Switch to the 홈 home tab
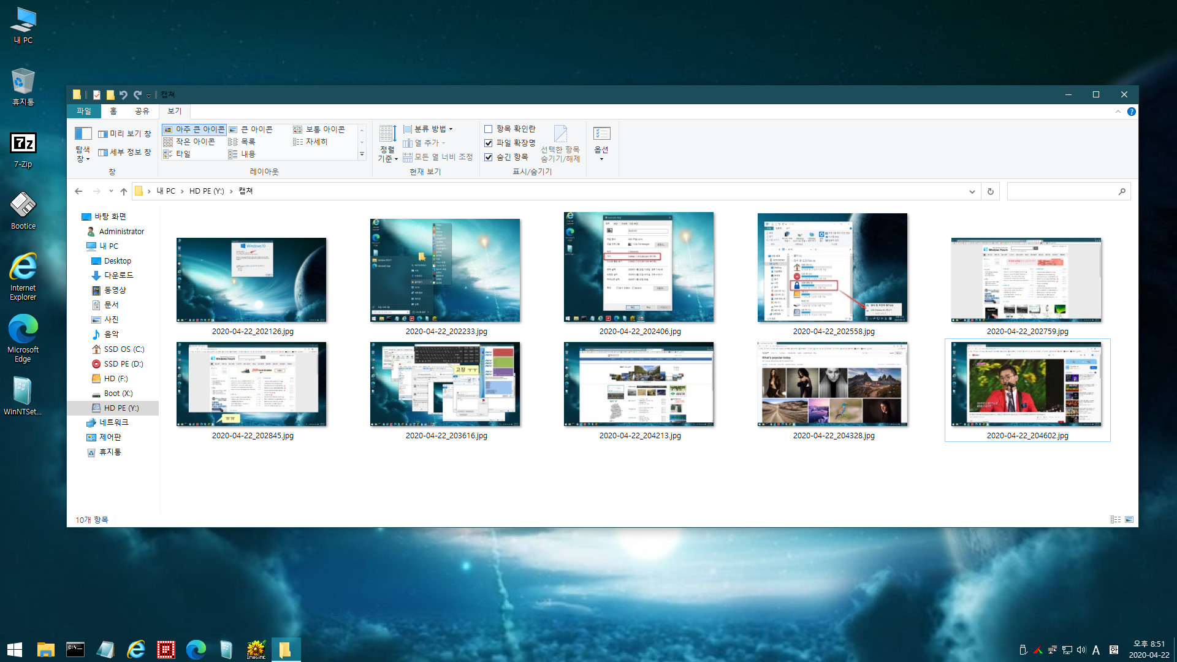The width and height of the screenshot is (1177, 662). point(113,111)
